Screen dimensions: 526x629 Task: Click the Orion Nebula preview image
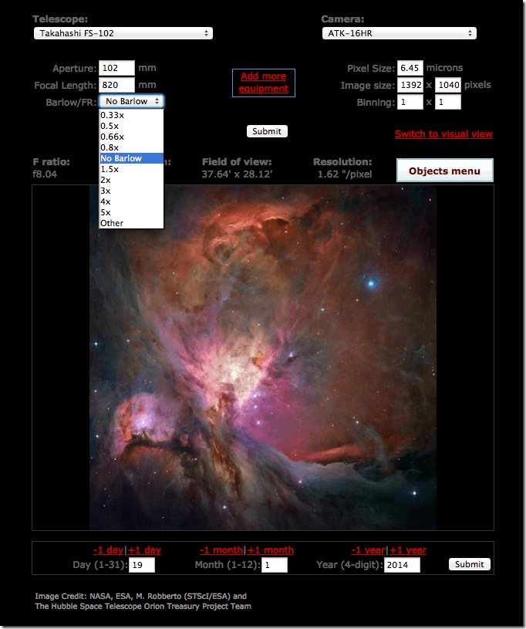click(x=263, y=357)
